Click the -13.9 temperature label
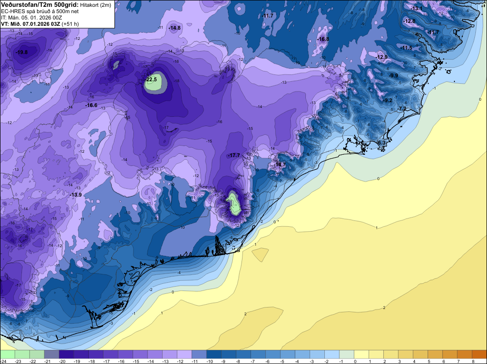 (x=76, y=195)
